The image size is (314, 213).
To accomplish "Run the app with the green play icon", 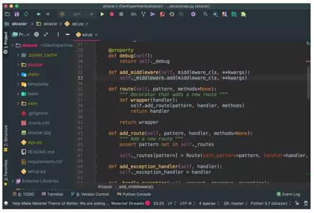I will [102, 14].
